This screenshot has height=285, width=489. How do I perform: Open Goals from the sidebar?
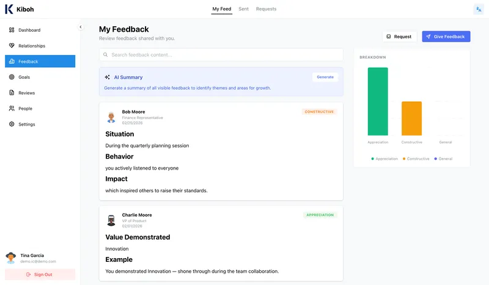[x=40, y=77]
